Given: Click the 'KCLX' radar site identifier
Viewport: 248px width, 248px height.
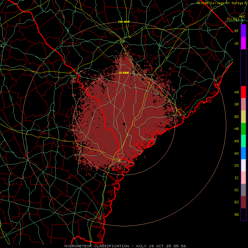Looking at the screenshot, I should 141,246.
